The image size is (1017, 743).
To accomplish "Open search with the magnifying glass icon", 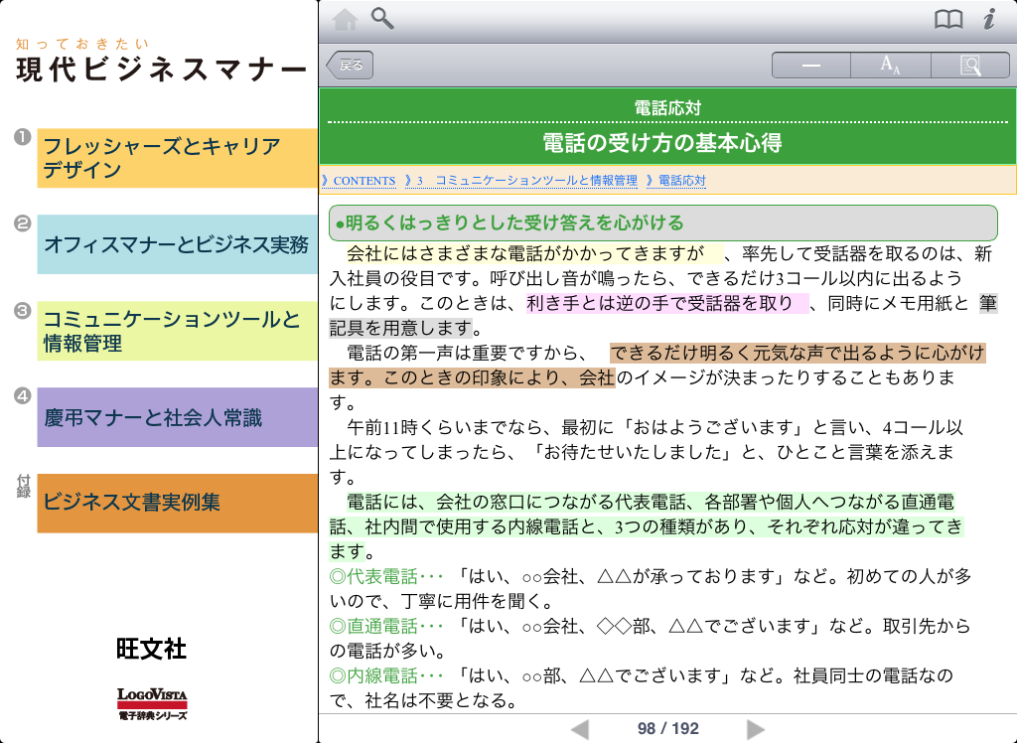I will 382,18.
